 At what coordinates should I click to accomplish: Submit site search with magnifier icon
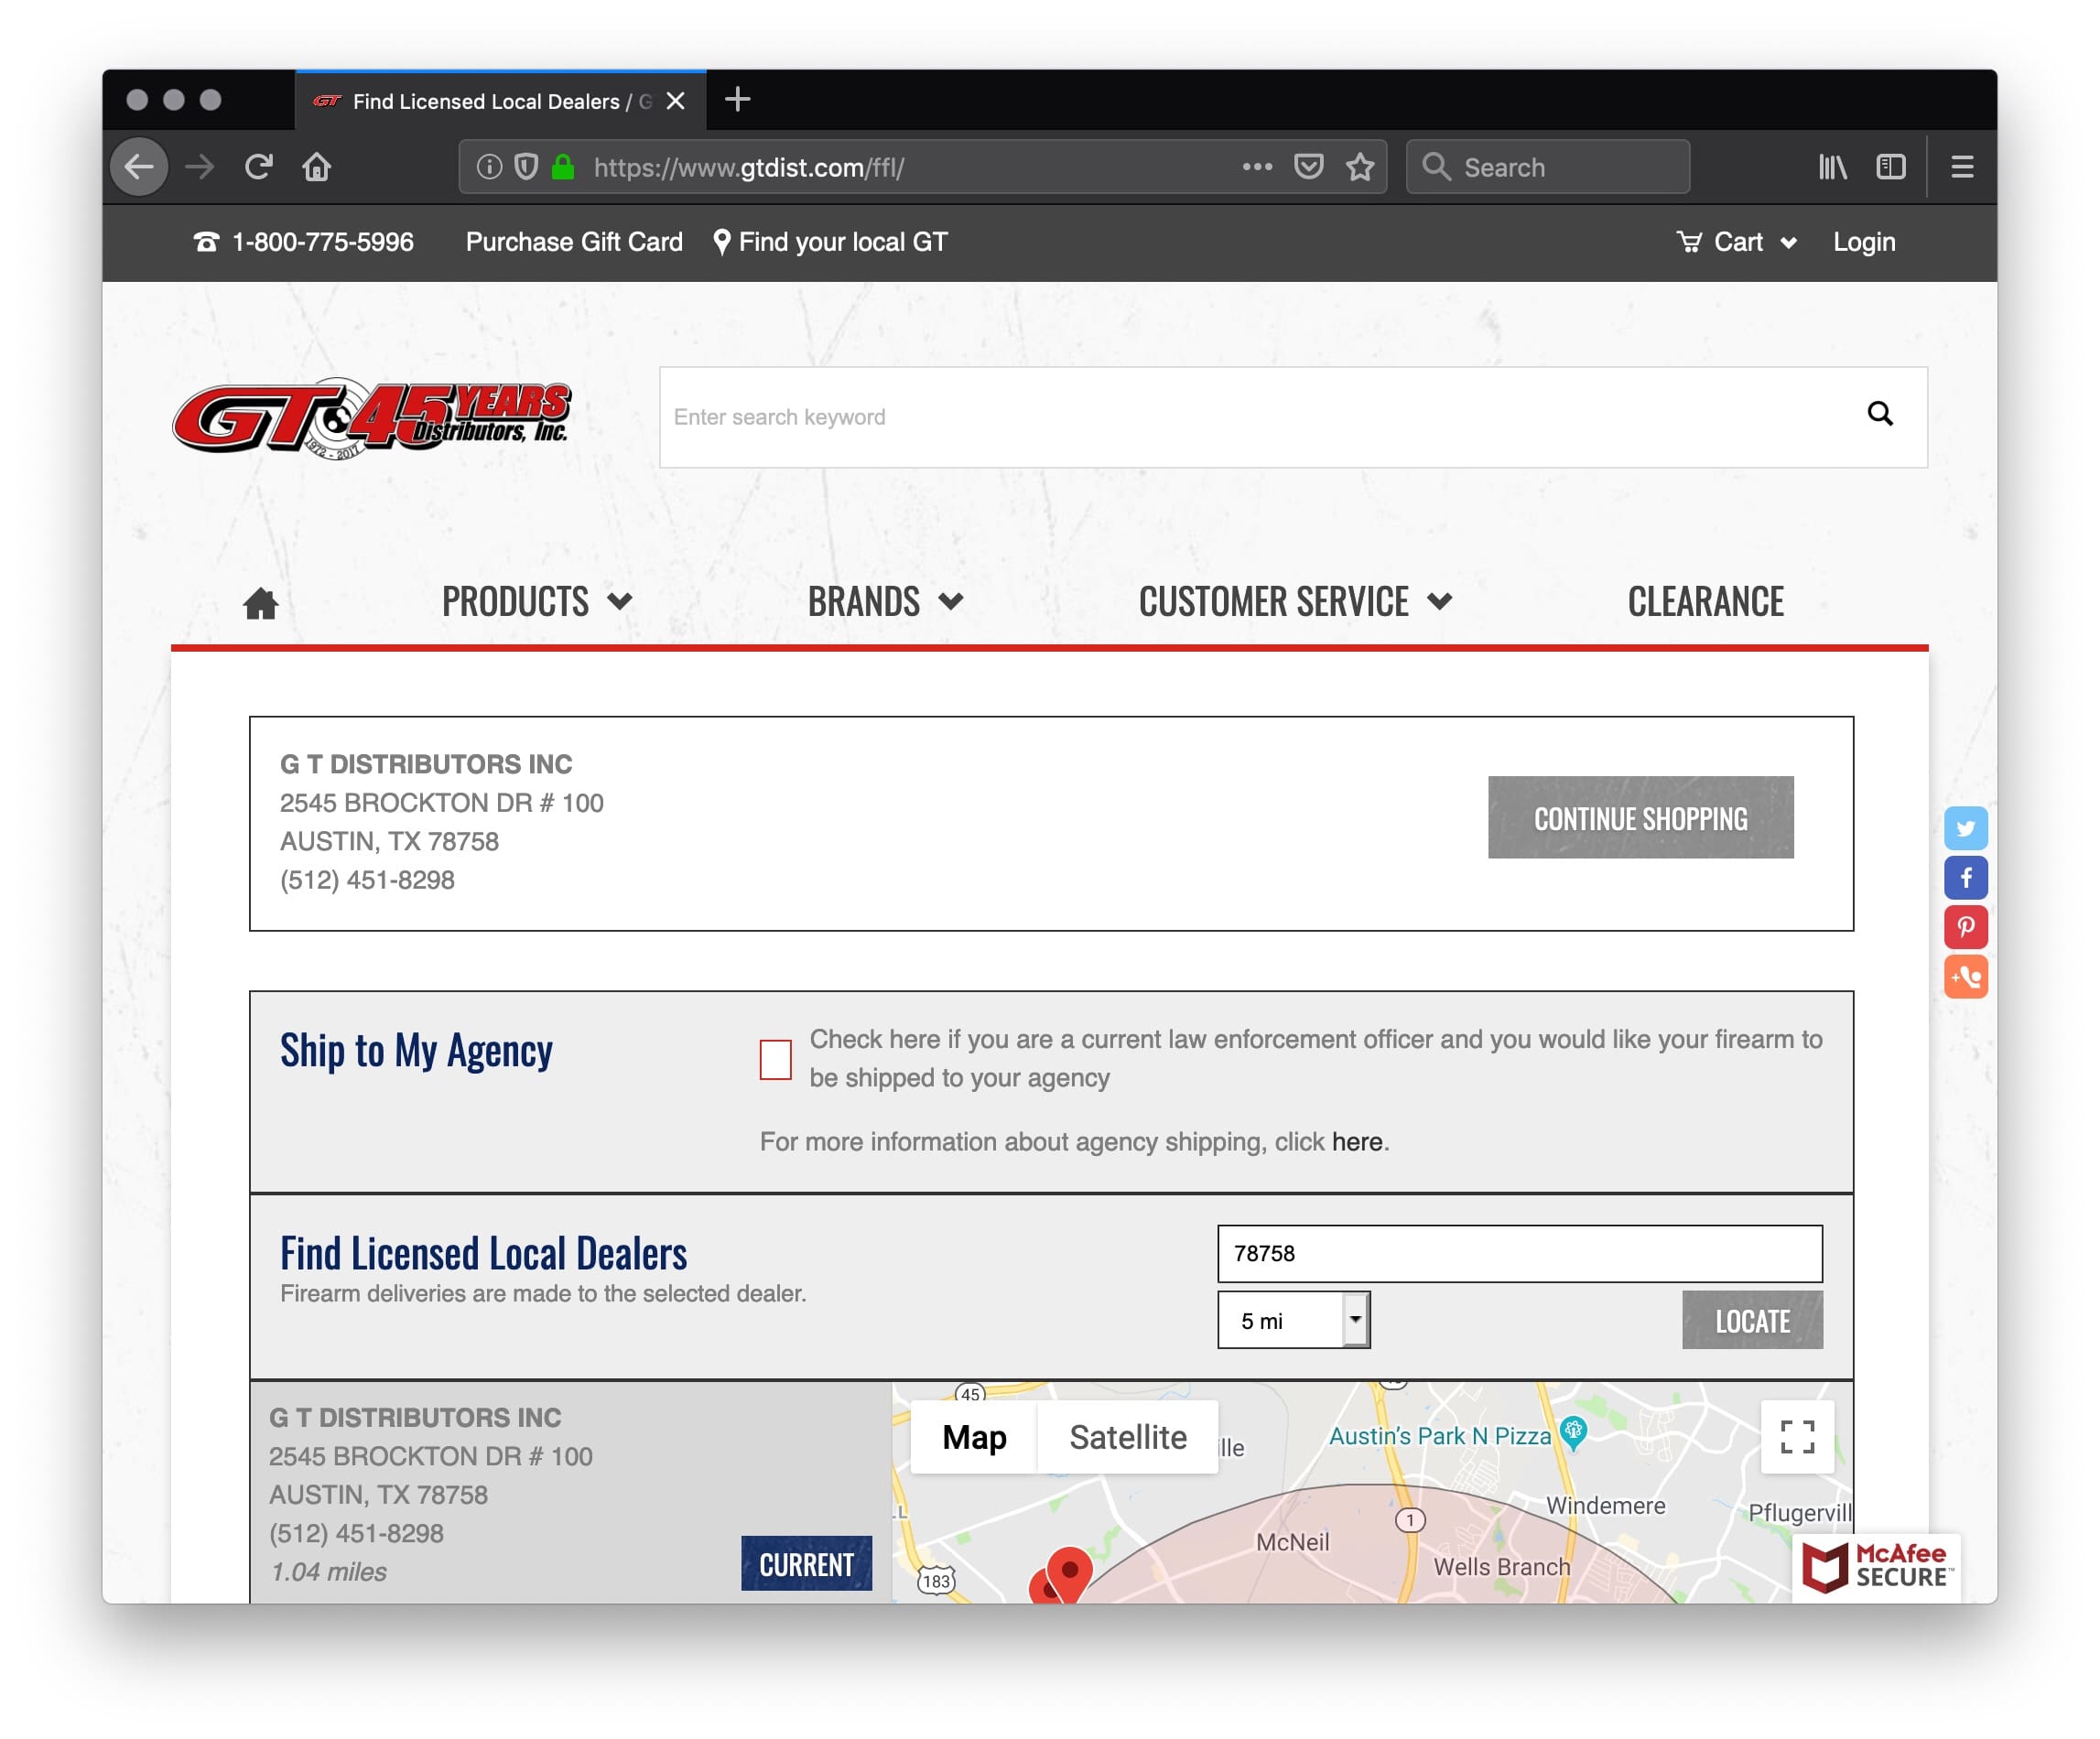1881,414
